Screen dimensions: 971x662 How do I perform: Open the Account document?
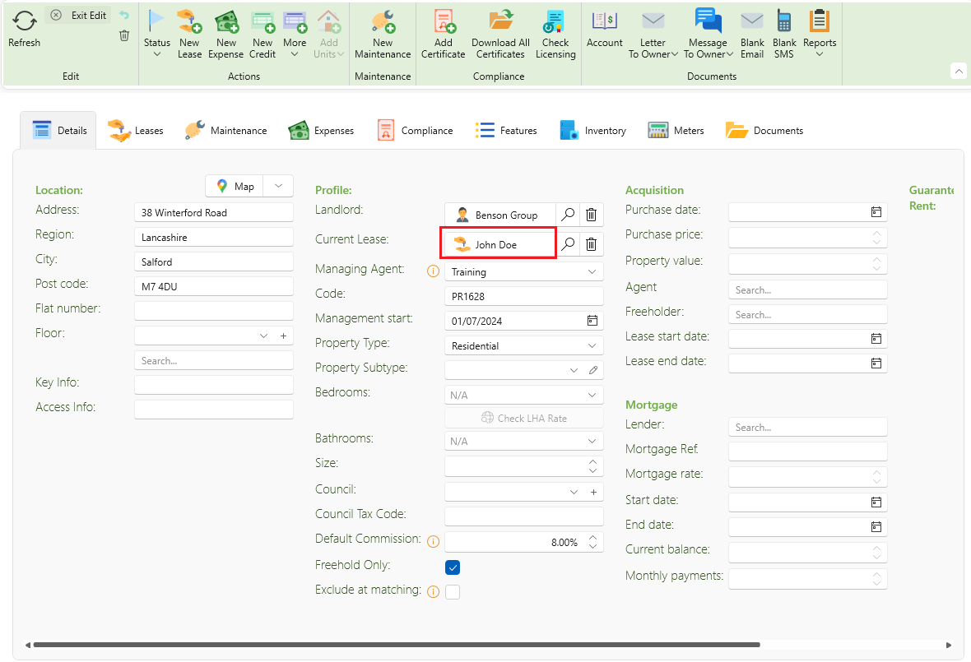click(x=604, y=29)
